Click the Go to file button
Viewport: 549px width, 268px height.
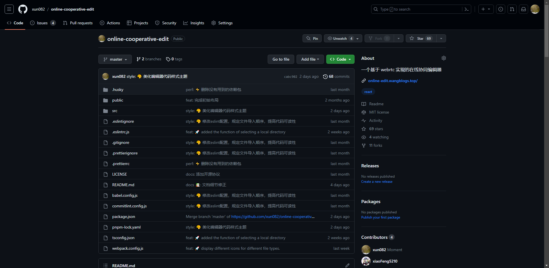click(281, 59)
